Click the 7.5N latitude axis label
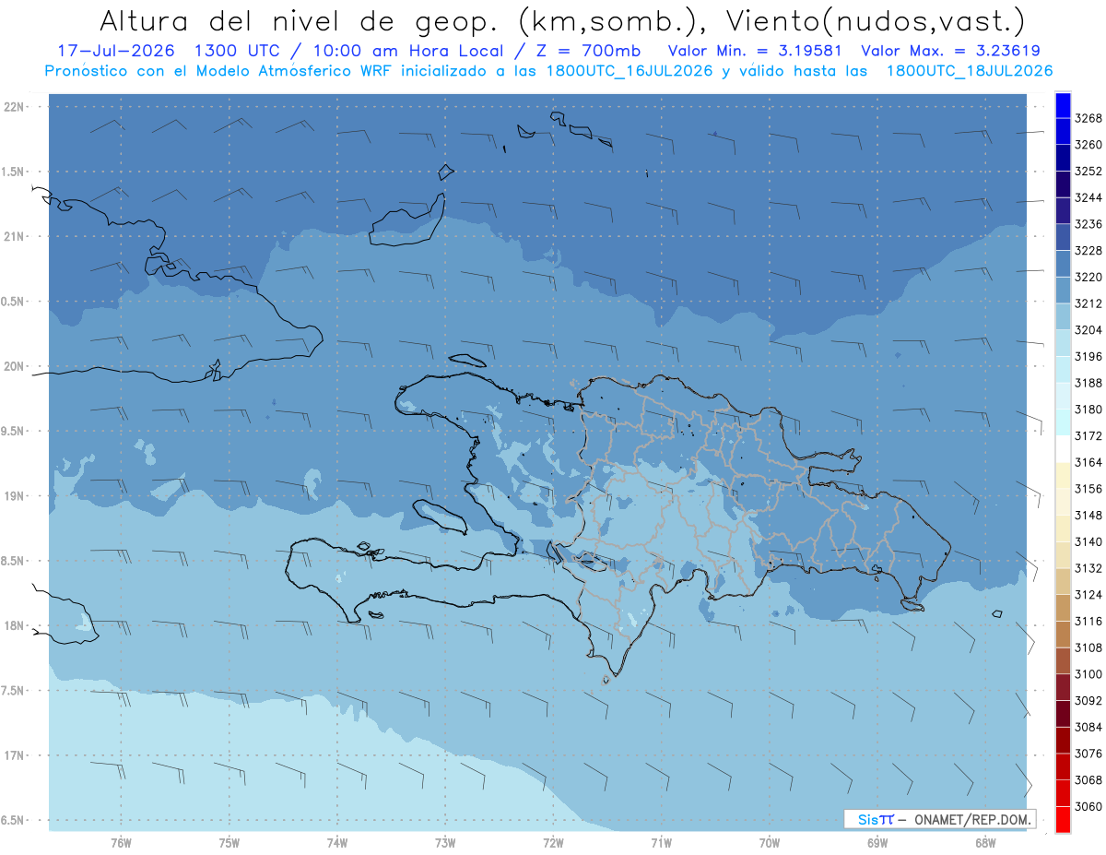Image resolution: width=1106 pixels, height=855 pixels. tap(14, 691)
